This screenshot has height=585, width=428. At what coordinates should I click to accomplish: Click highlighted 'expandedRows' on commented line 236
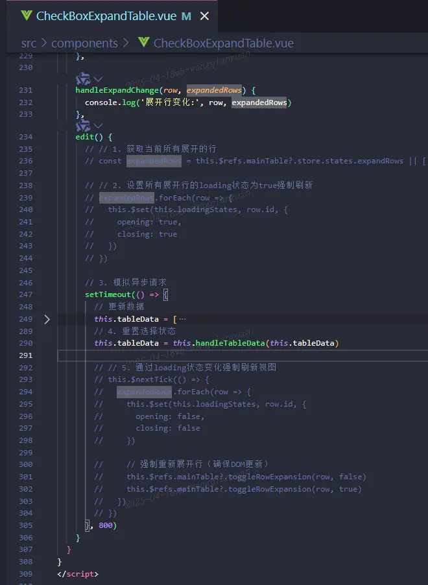[x=154, y=161]
